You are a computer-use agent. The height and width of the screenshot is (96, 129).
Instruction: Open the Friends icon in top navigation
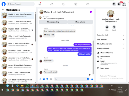click(52, 4)
